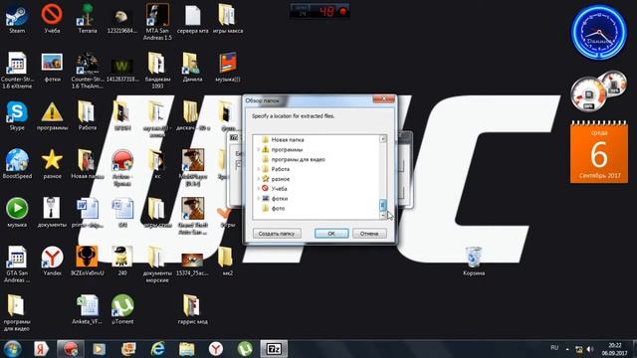
Task: Select the игры макса desktop folder
Action: pos(228,19)
